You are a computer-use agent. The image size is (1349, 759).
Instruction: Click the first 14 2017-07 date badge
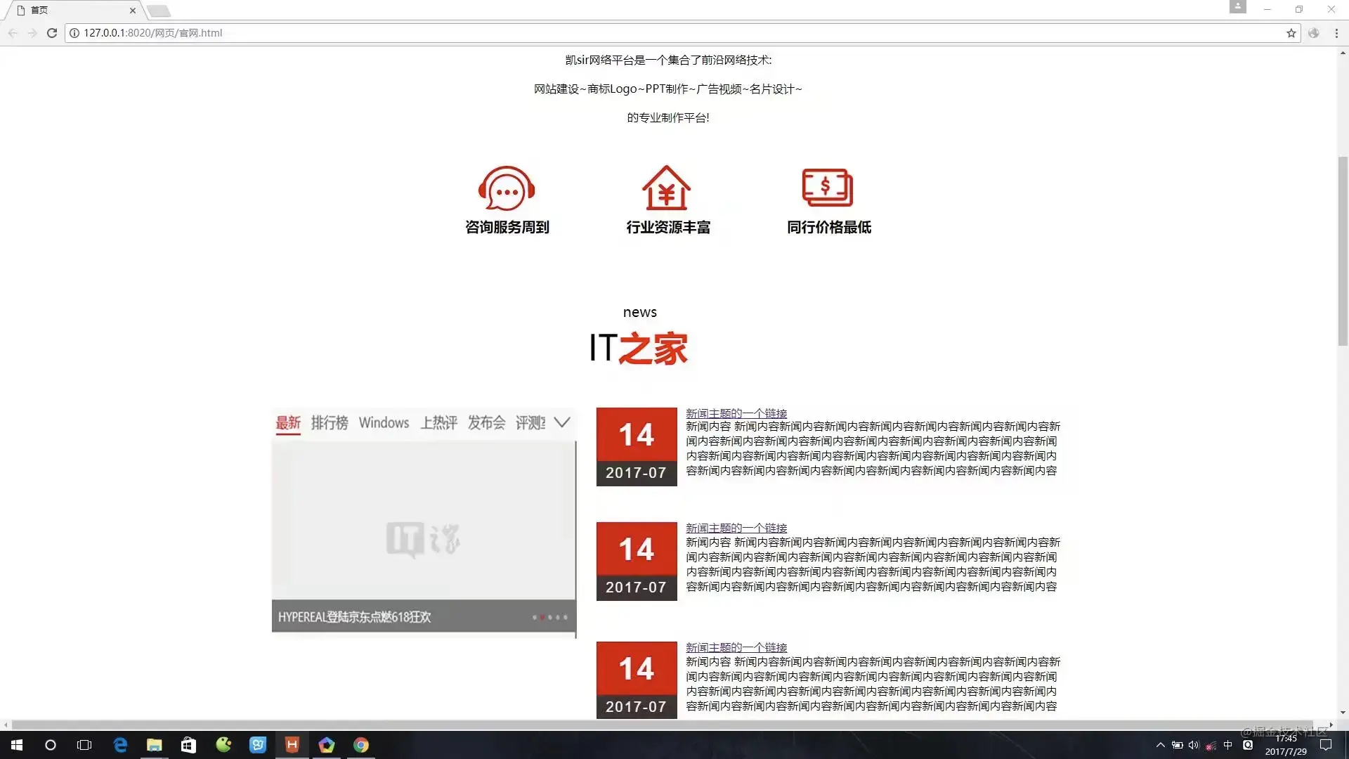click(x=637, y=447)
